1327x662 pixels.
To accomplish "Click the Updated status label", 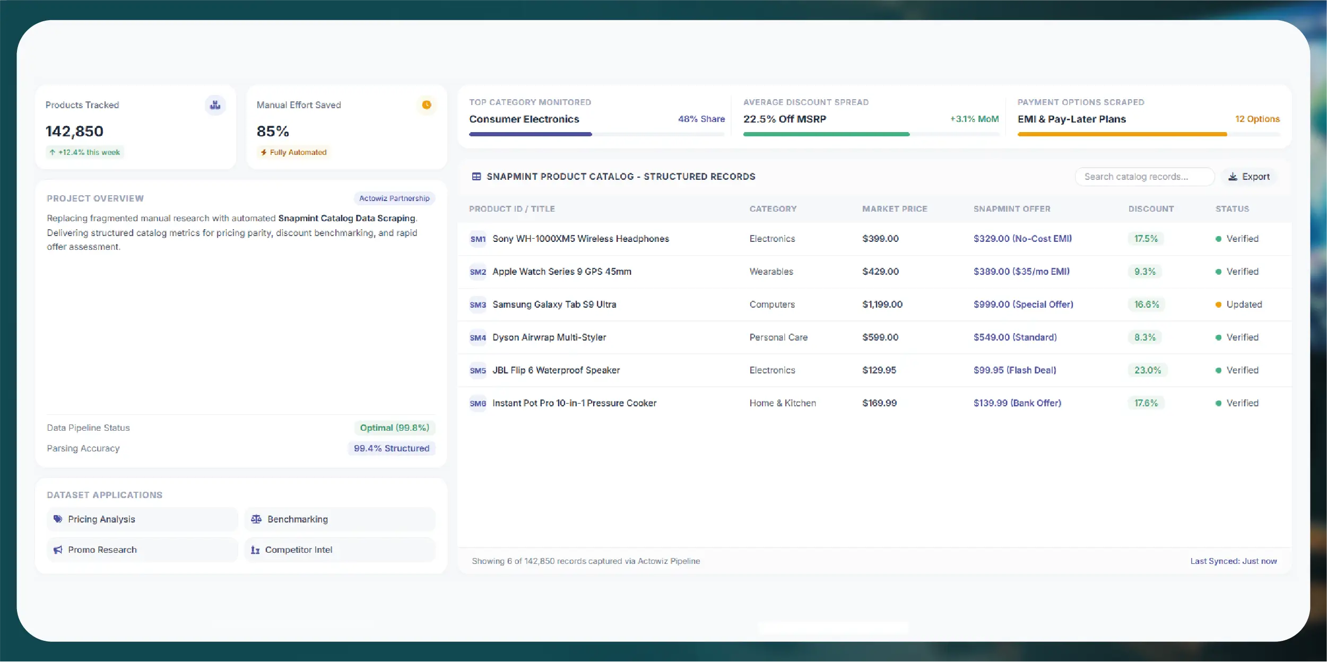I will point(1244,305).
